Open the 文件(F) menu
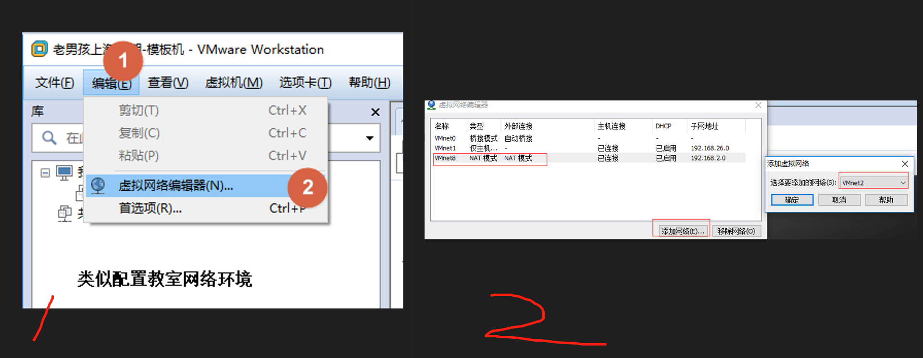Screen dimensions: 923x358 click(x=54, y=83)
